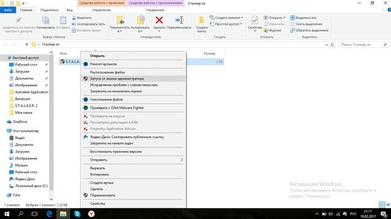Open the Easy access (Простой доступ) dropdown
391x219 pixels.
click(226, 24)
